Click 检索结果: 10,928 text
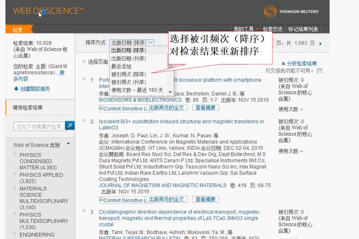 (32, 43)
